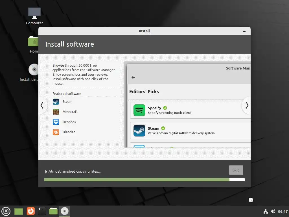Click the Steam icon in Featured software
The image size is (289, 217).
(56, 102)
